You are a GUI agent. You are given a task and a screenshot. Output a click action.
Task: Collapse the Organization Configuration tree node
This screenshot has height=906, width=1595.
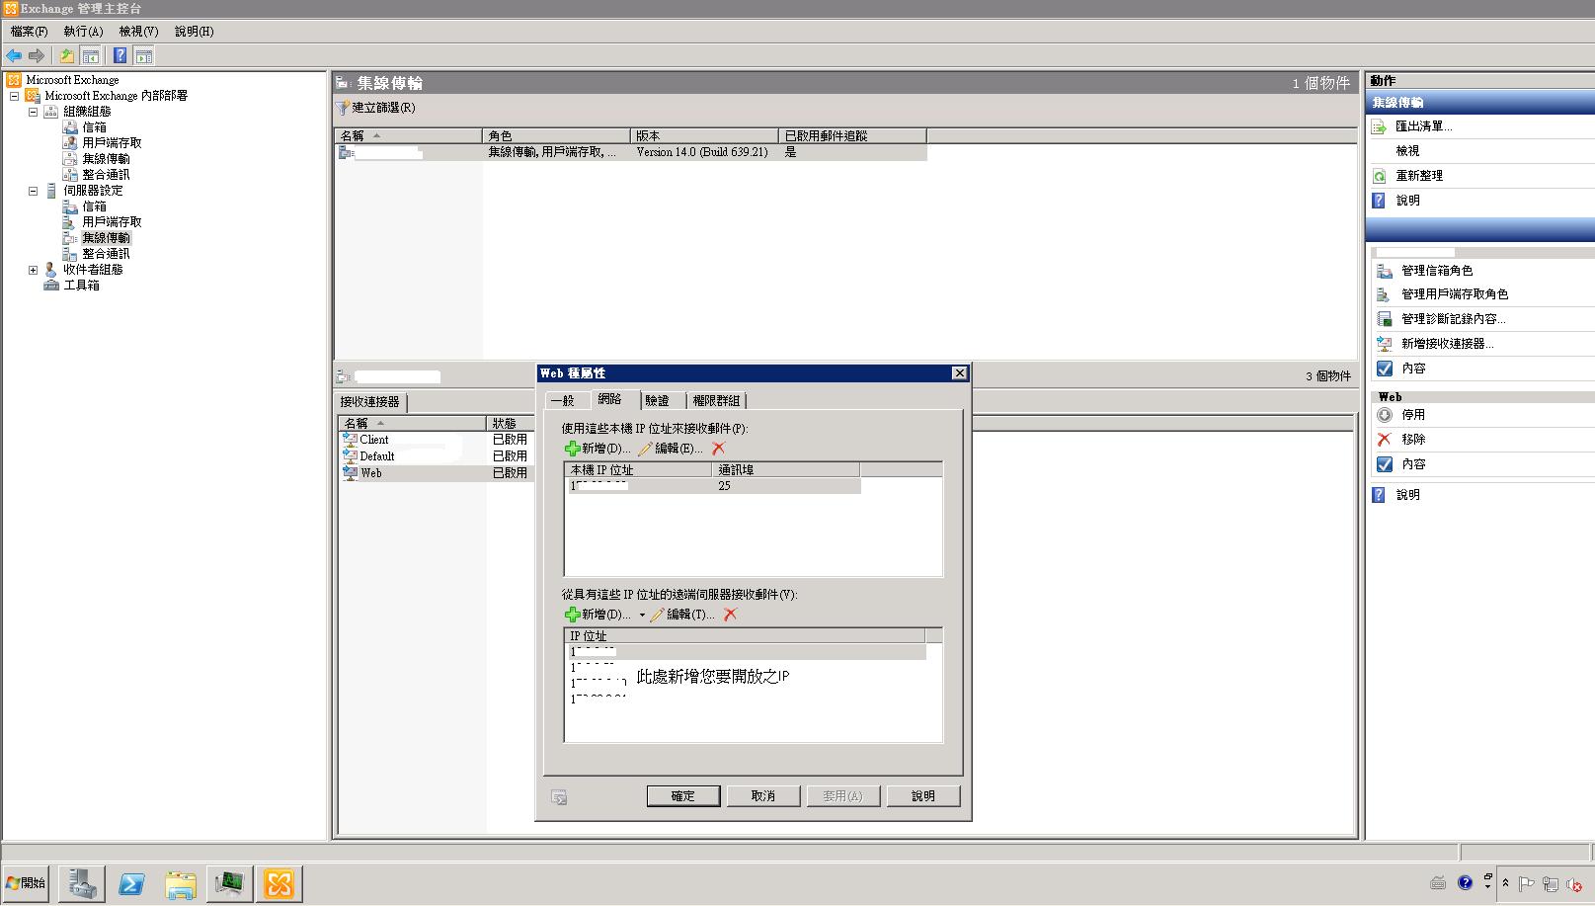click(x=33, y=112)
